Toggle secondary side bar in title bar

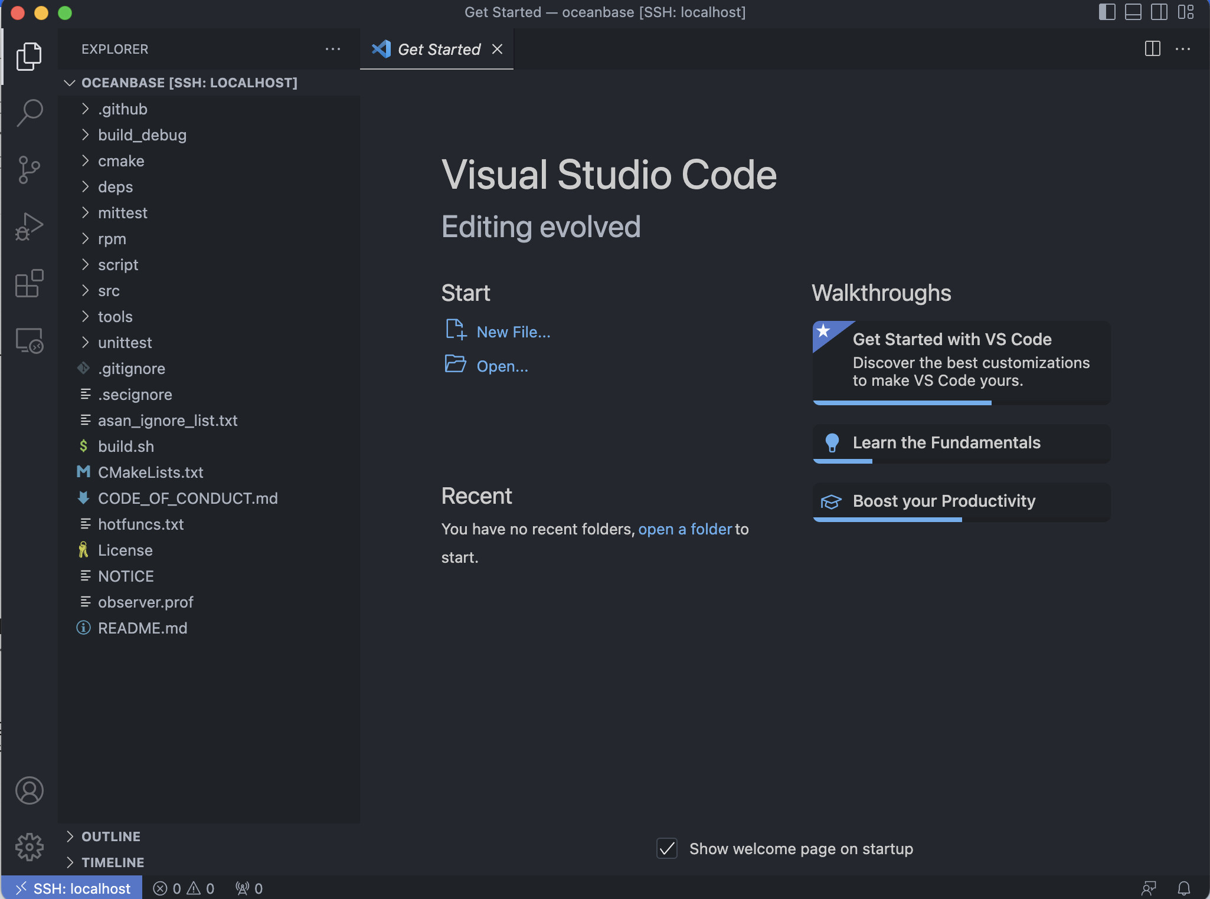[1159, 12]
